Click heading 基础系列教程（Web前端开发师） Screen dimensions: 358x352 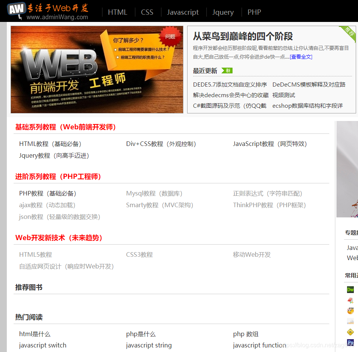pos(66,127)
